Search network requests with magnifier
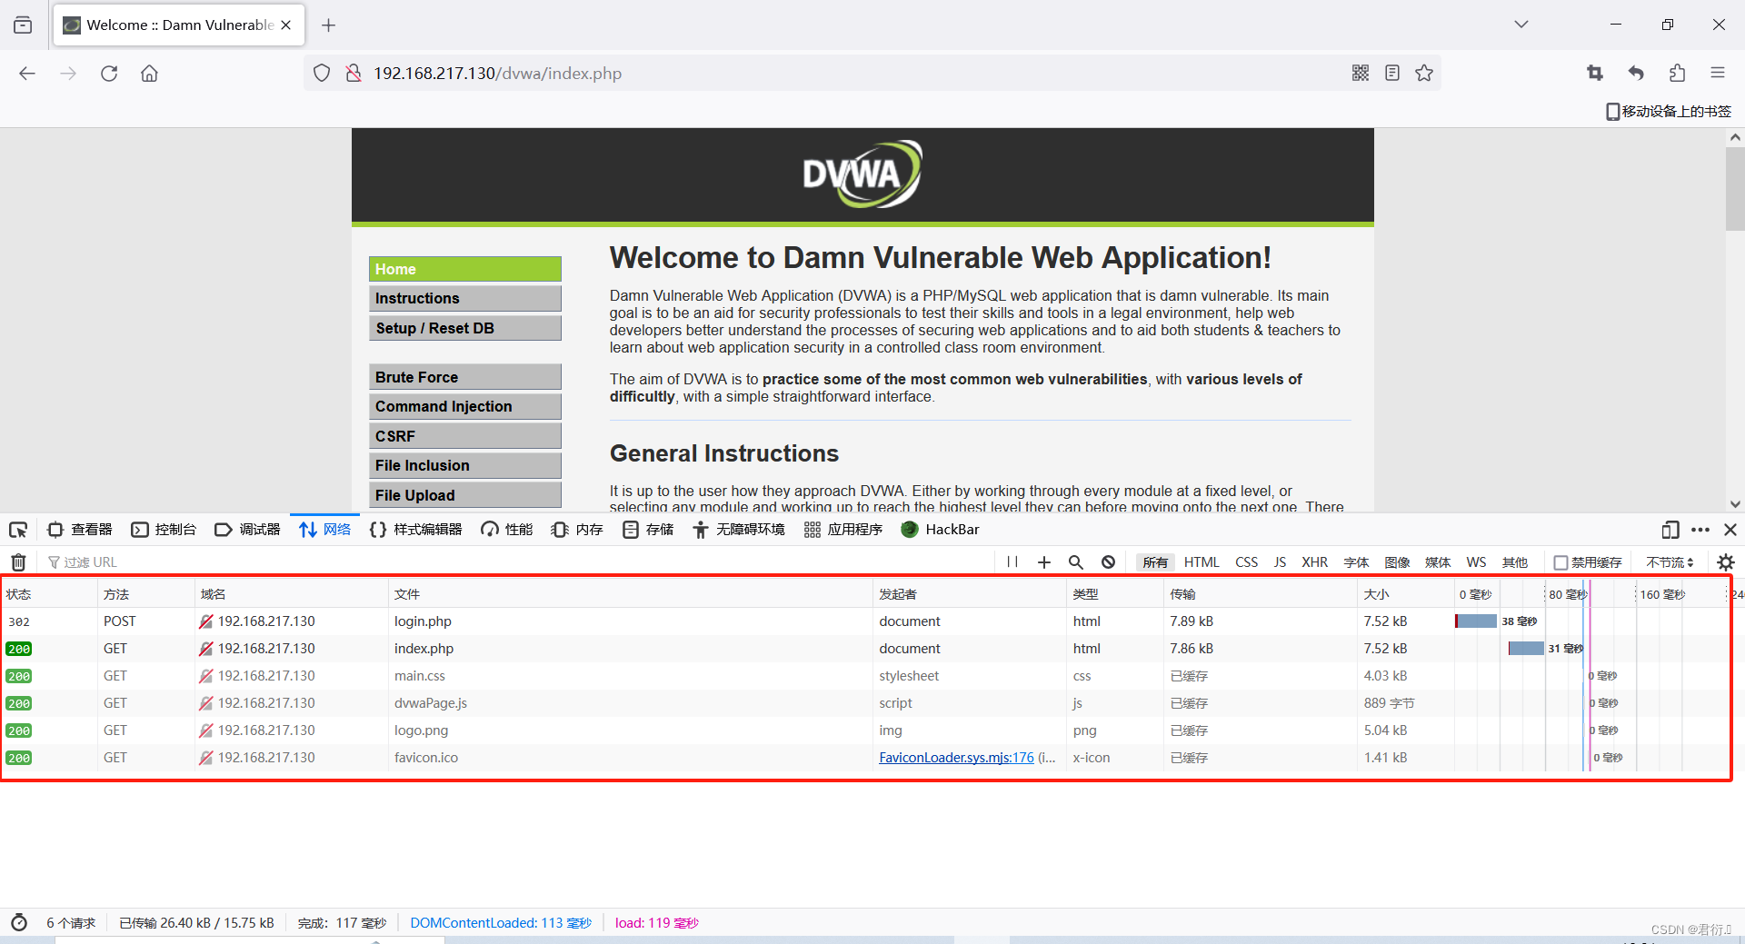This screenshot has width=1745, height=944. [x=1076, y=562]
